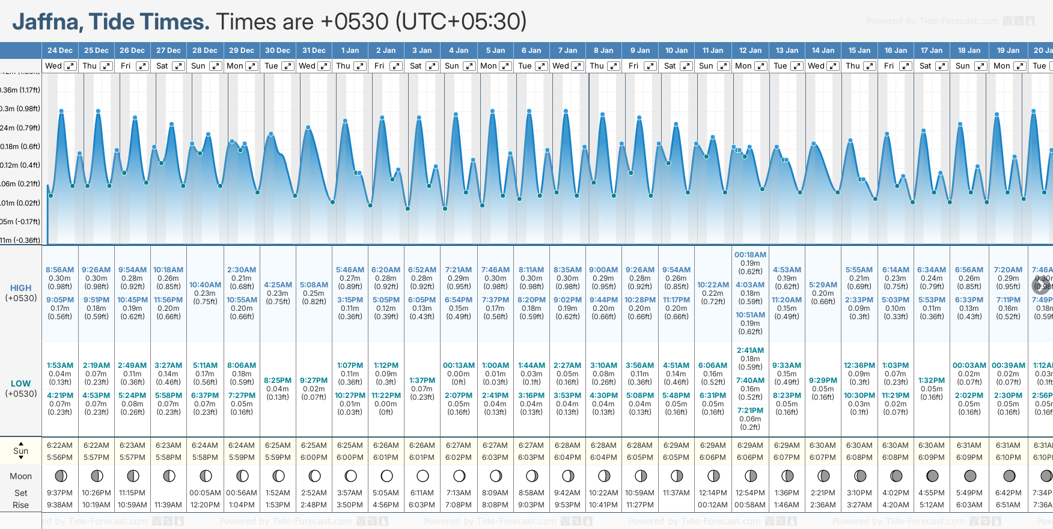The image size is (1053, 529).
Task: Open expand icon for Thu 1 Jan
Action: pos(360,66)
